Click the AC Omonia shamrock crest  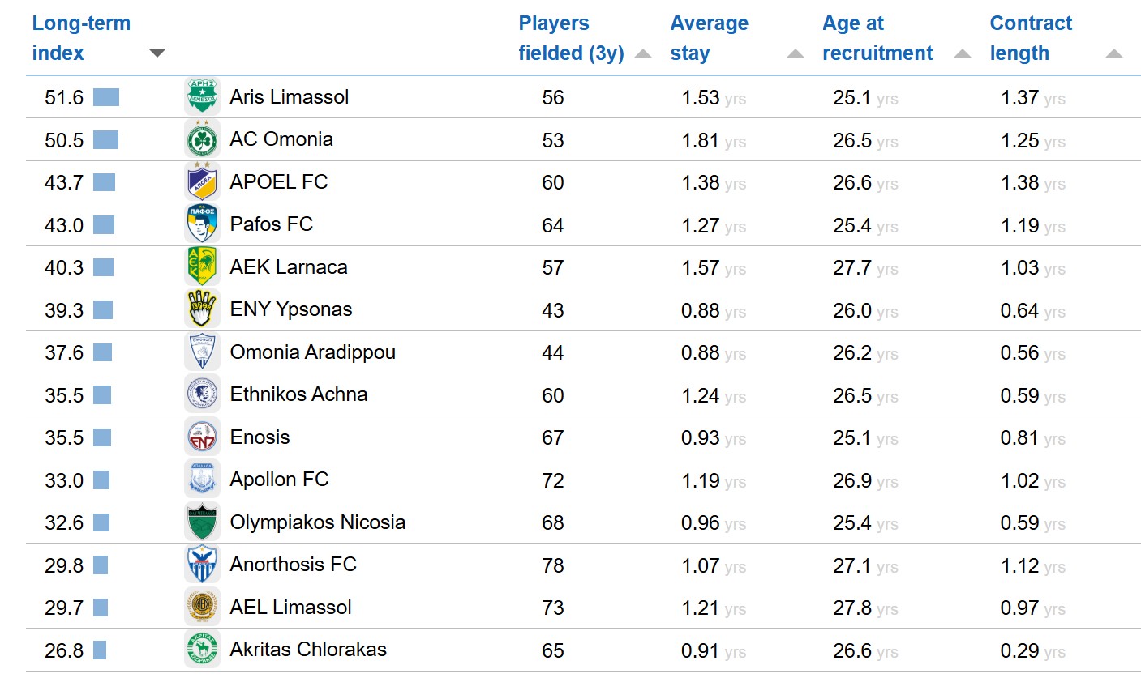click(202, 140)
